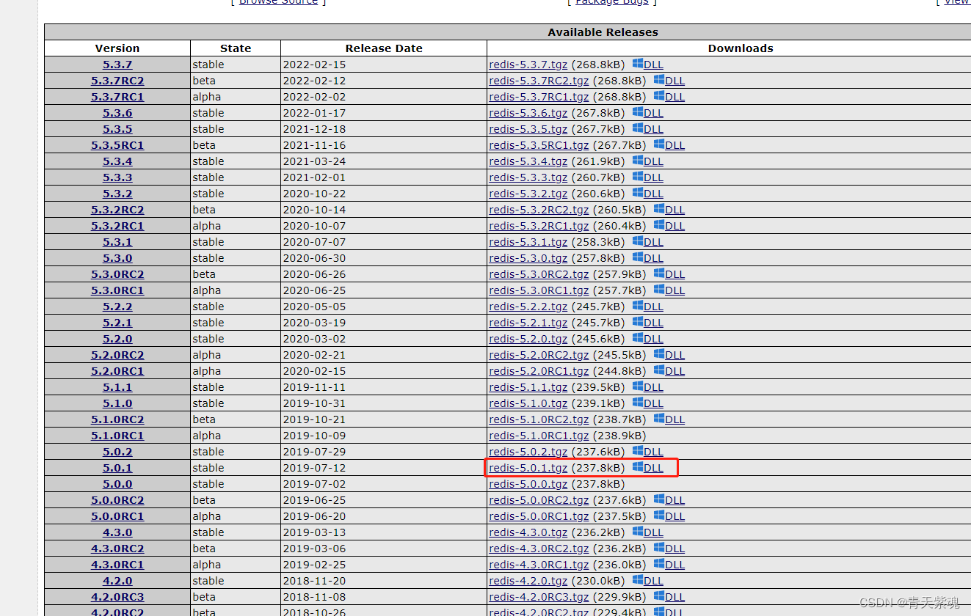Click the State column header

(236, 48)
